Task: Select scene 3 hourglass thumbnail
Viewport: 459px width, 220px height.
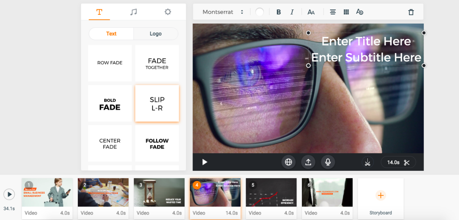Action: tap(159, 192)
